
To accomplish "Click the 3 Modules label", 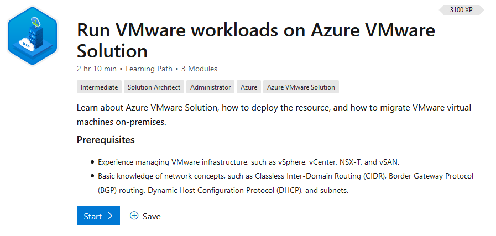I will click(x=199, y=69).
